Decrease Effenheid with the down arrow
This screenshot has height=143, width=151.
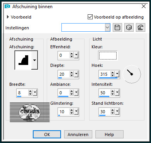coord(72,57)
